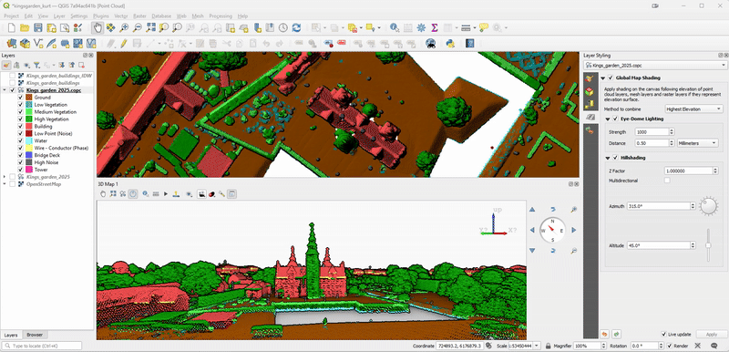The image size is (729, 352).
Task: Click the Zoom In magnifier tool
Action: point(124,28)
